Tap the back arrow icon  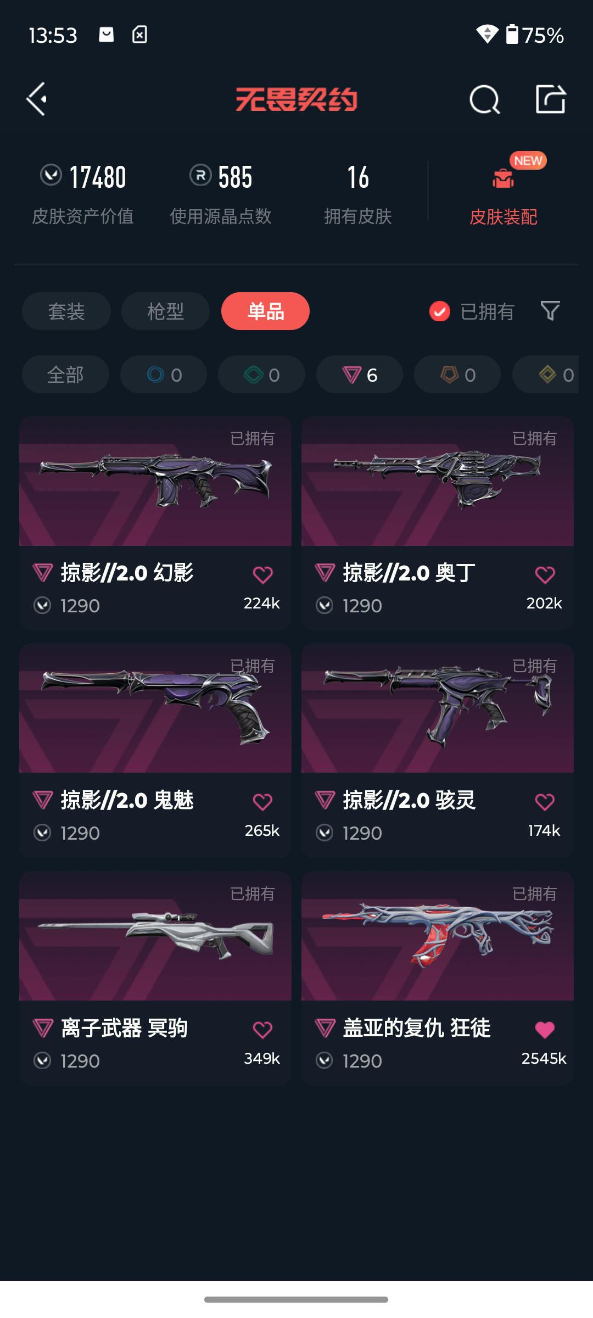[37, 99]
